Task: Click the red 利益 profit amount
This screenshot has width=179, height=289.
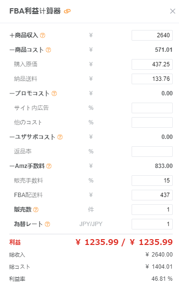Action: point(124,242)
